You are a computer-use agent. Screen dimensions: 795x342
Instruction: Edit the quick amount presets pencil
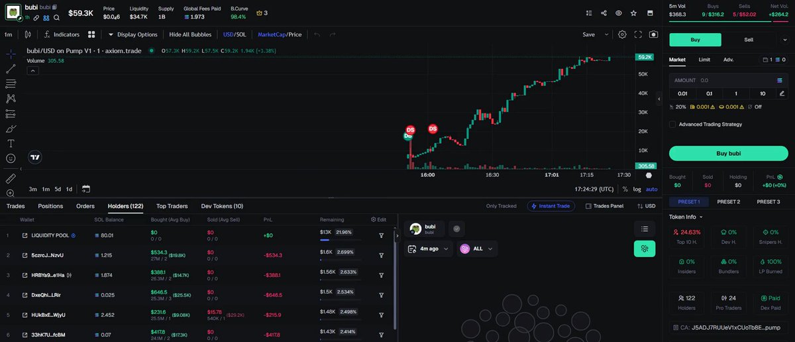pos(782,93)
